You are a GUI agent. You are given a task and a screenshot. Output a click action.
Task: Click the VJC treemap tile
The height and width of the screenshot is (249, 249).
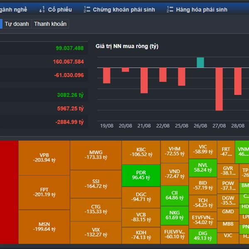click(228, 238)
